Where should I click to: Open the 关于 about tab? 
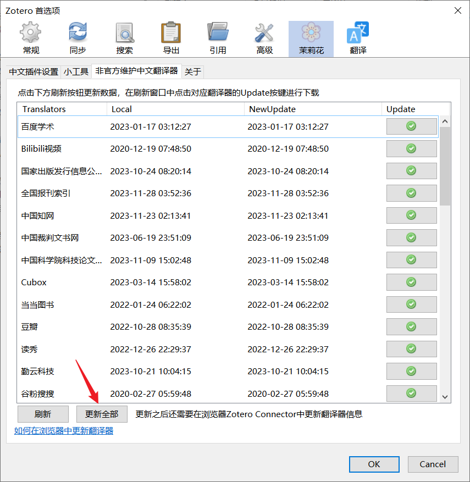193,71
